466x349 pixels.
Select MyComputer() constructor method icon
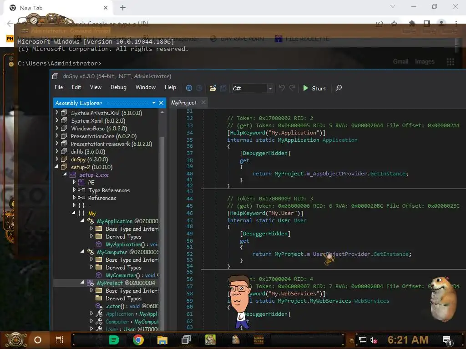(99, 275)
